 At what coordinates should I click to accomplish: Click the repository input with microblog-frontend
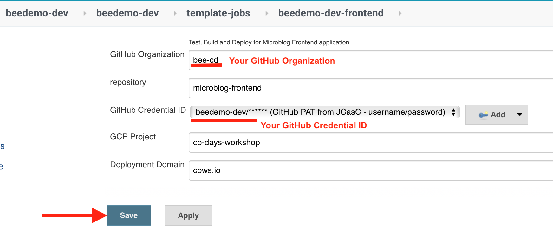(371, 88)
